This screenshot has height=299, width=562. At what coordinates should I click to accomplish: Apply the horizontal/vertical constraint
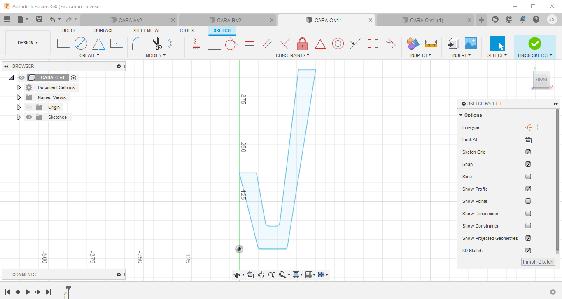[x=196, y=43]
